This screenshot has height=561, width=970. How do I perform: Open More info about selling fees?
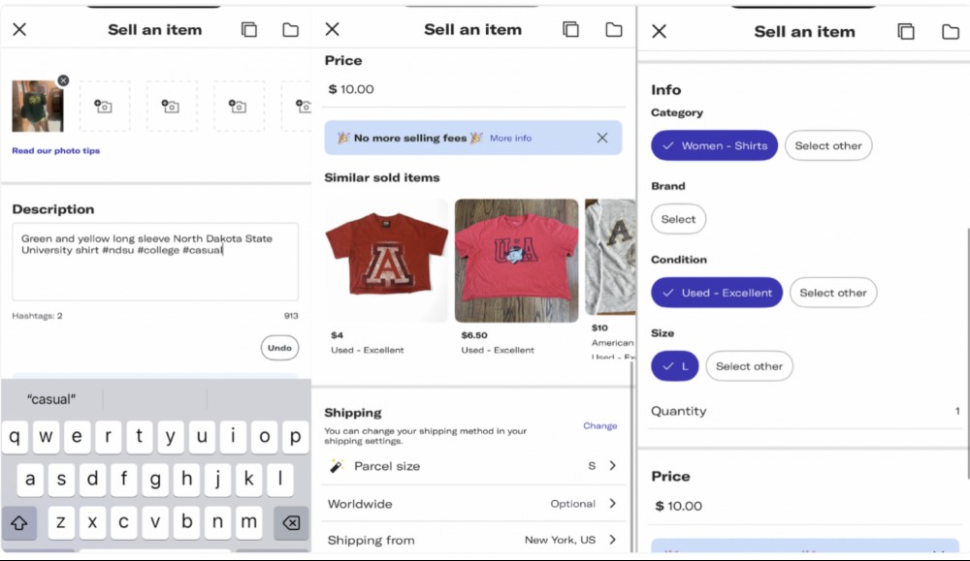tap(510, 139)
